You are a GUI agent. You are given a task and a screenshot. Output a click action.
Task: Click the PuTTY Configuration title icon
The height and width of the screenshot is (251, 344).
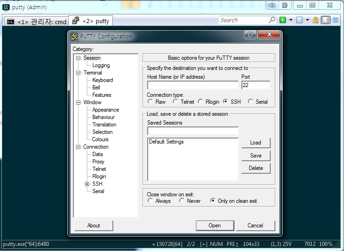(x=74, y=36)
